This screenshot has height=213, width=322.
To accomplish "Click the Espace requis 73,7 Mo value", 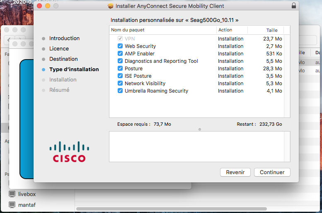I will (162, 124).
